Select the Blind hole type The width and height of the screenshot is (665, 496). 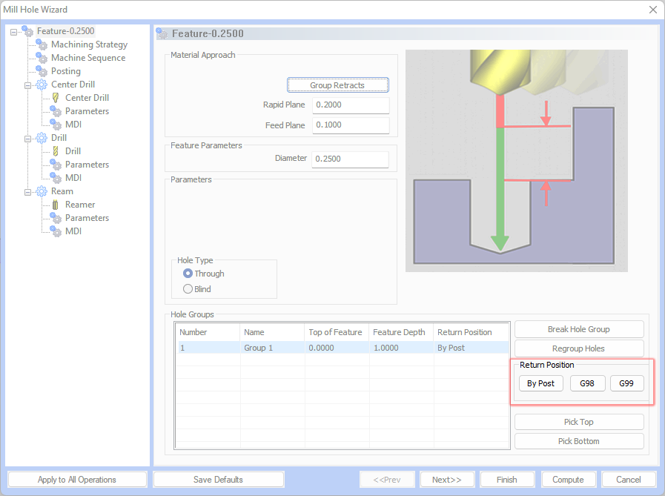pos(188,289)
